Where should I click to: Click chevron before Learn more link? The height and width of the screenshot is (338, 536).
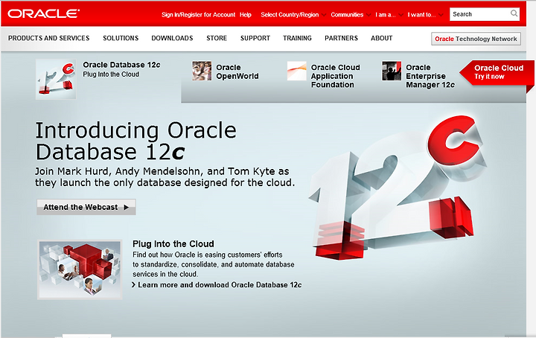pyautogui.click(x=134, y=284)
